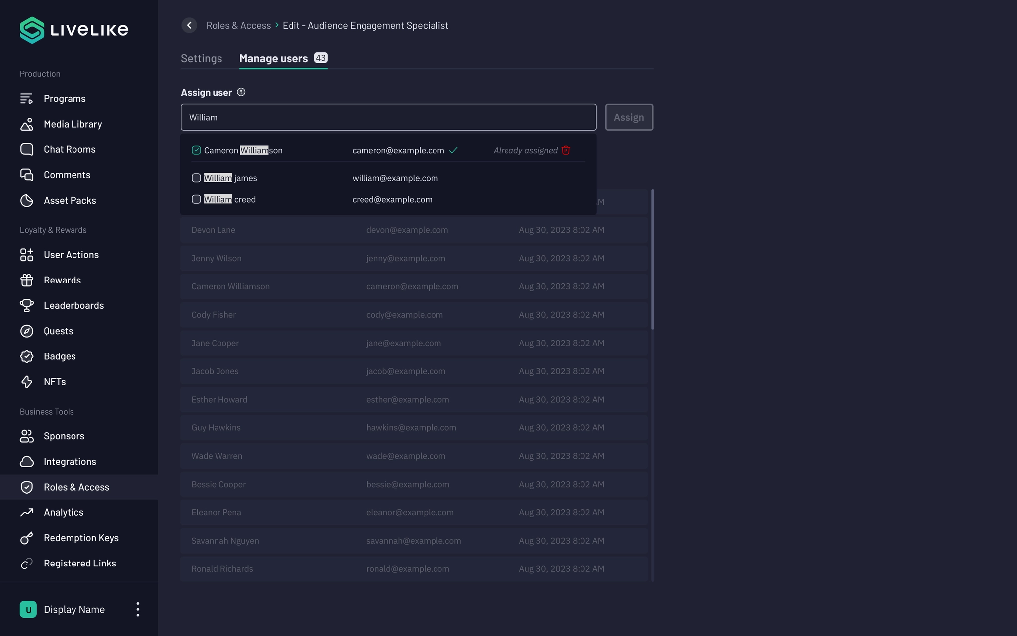Open the Media Library icon

point(27,124)
